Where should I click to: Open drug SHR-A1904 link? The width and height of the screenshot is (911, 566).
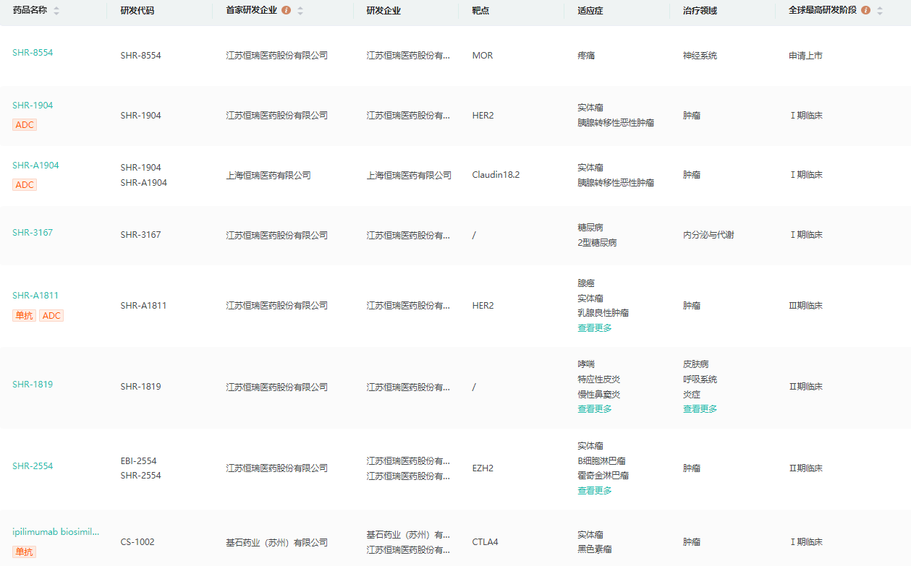click(35, 166)
